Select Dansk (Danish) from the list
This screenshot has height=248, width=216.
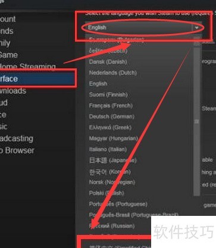click(108, 62)
